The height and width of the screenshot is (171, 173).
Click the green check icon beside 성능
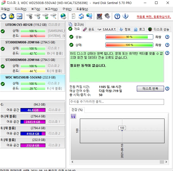(x=71, y=37)
